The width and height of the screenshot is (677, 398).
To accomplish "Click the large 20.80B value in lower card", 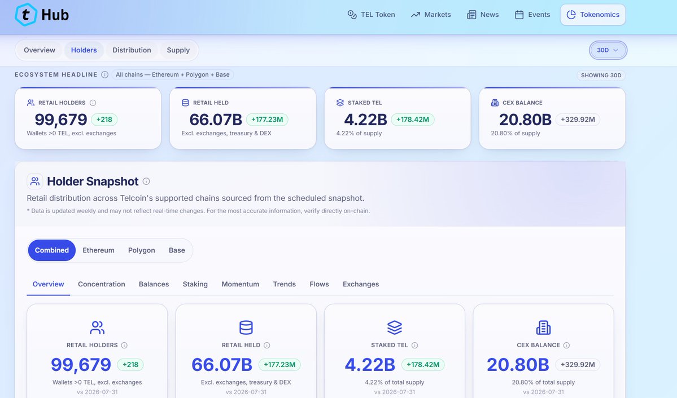I will tap(518, 365).
